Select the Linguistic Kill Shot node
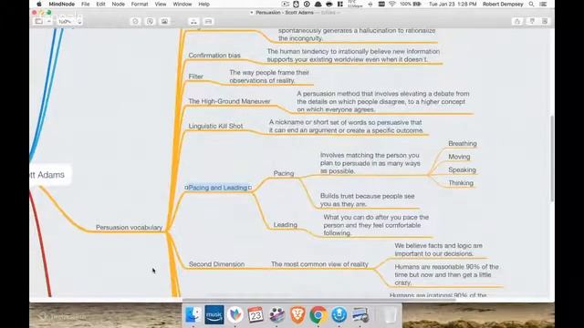Image resolution: width=584 pixels, height=328 pixels. point(215,126)
